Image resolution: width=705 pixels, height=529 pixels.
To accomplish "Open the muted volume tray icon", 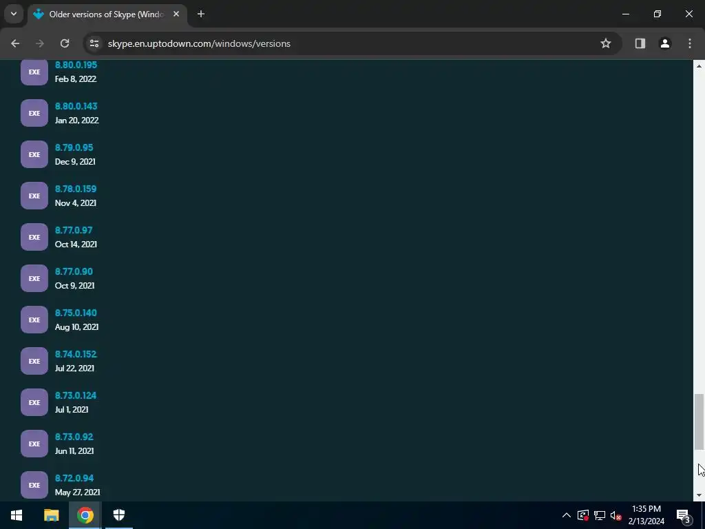I will click(x=615, y=515).
